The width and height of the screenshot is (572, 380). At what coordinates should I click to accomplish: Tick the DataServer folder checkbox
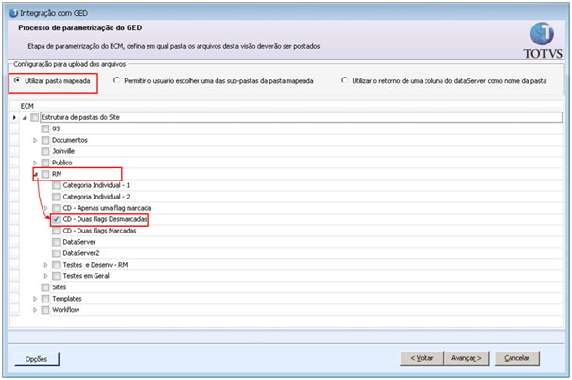point(56,242)
